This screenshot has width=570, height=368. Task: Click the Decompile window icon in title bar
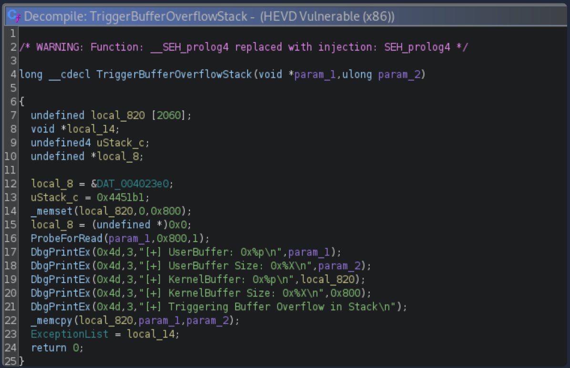click(x=13, y=16)
